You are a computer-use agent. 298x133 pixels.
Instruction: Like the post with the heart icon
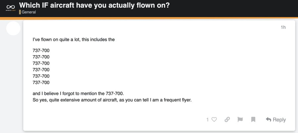click(x=214, y=119)
